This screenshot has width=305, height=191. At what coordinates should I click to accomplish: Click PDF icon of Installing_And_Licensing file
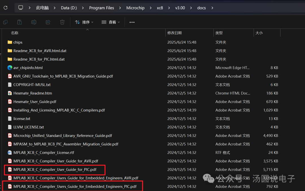(x=10, y=110)
